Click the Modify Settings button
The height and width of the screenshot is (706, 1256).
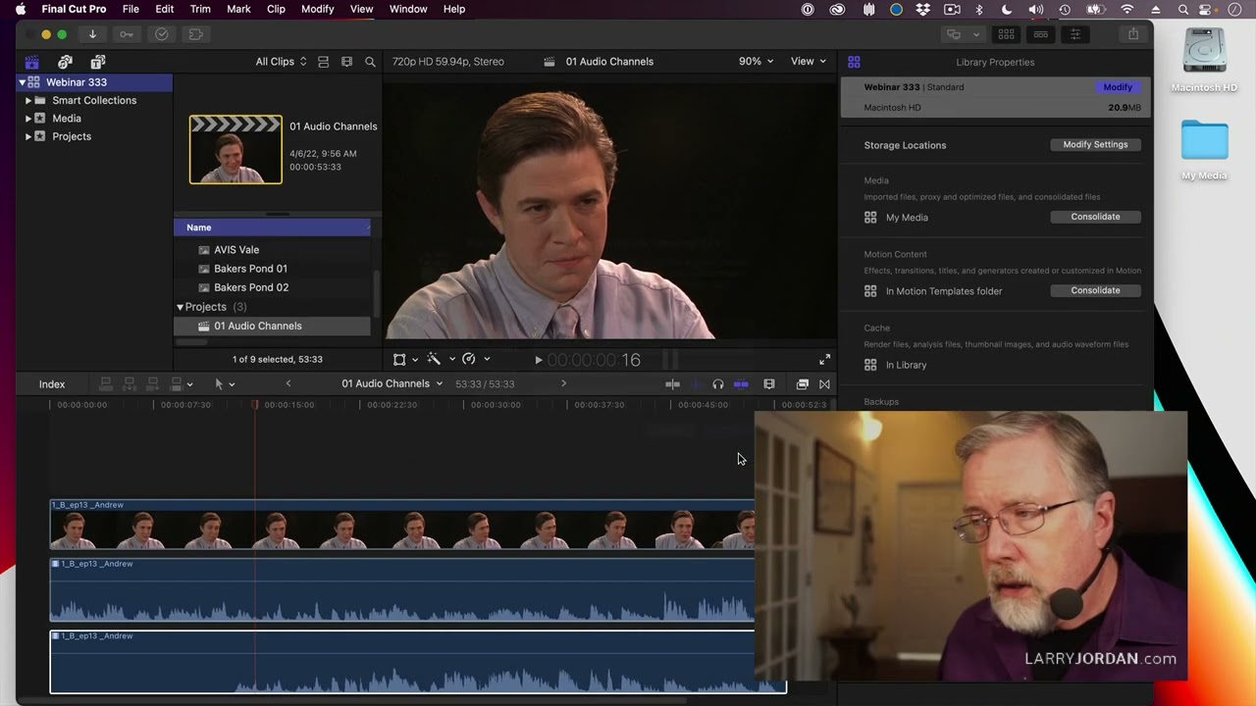click(1095, 144)
